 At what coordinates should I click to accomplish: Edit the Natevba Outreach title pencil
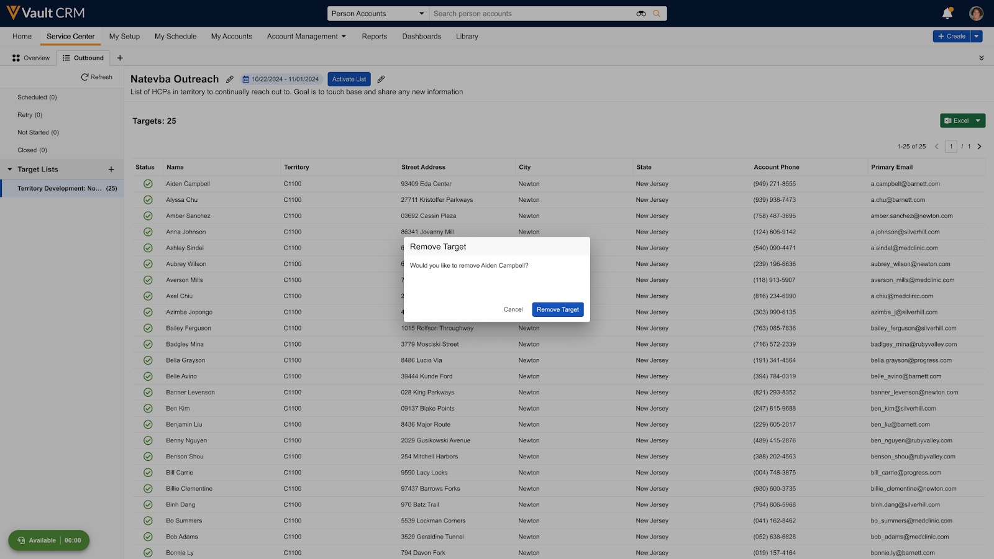pyautogui.click(x=230, y=80)
